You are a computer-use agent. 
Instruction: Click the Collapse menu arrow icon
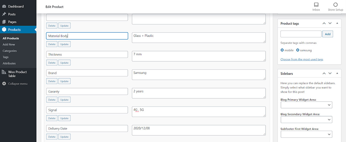(4, 84)
